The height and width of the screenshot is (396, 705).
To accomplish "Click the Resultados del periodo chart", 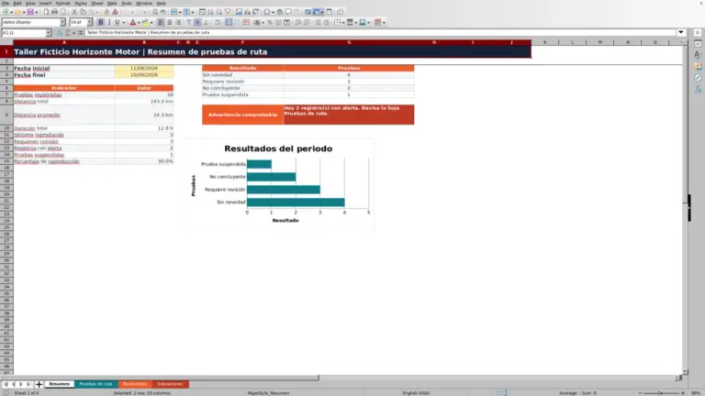I will coord(278,184).
